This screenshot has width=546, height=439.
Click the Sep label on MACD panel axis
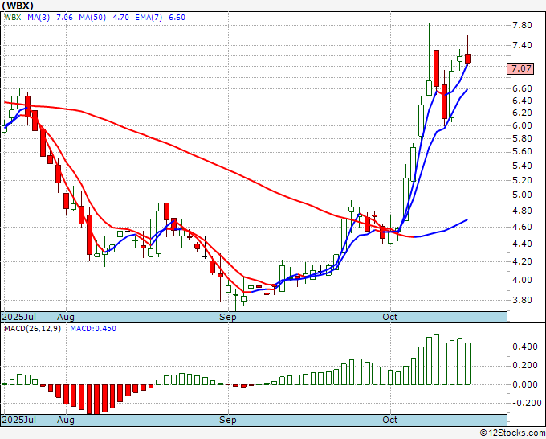click(x=228, y=420)
